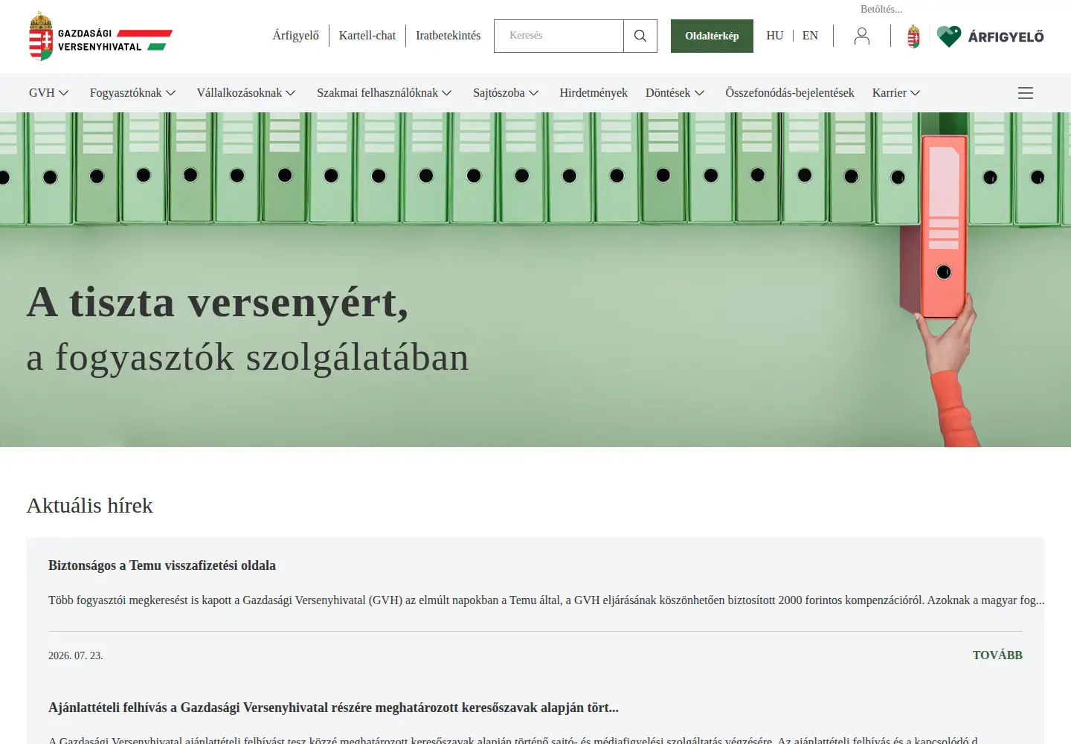The width and height of the screenshot is (1071, 744).
Task: Open the Kartell-chat link
Action: tap(367, 36)
